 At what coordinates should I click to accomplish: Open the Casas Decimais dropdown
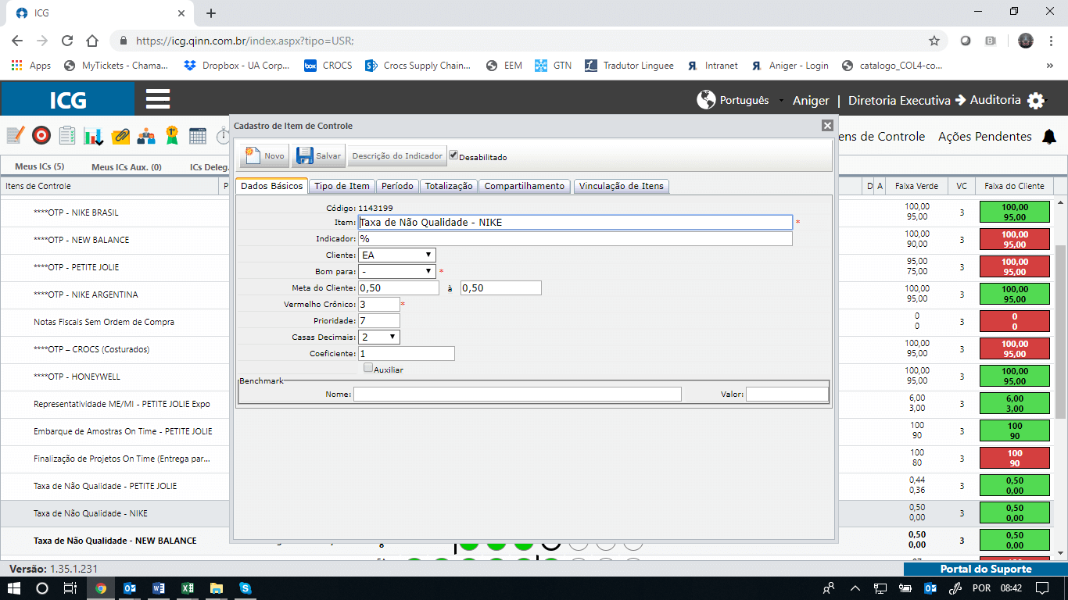pos(379,337)
